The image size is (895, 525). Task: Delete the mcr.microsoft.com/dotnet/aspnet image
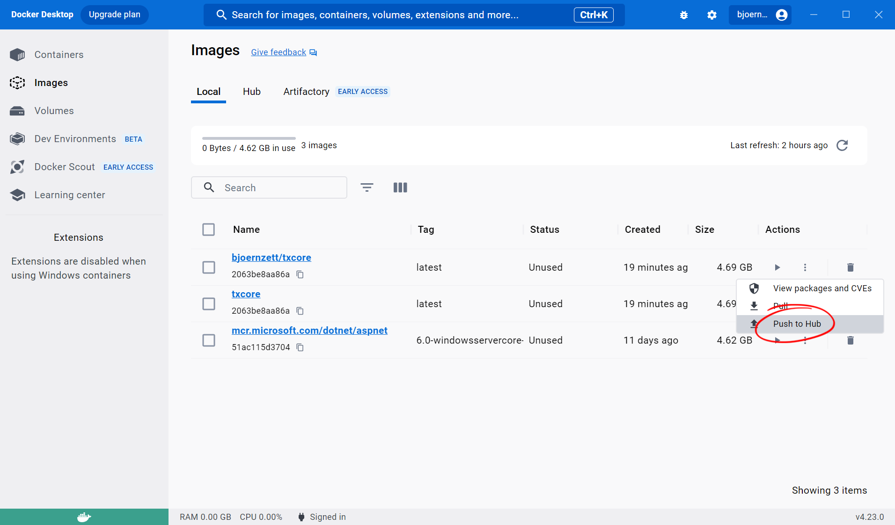click(x=851, y=340)
